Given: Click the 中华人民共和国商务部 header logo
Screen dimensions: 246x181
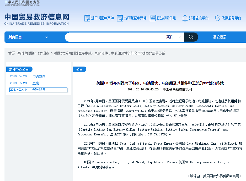Looking at the screenshot, I should pyautogui.click(x=22, y=3).
